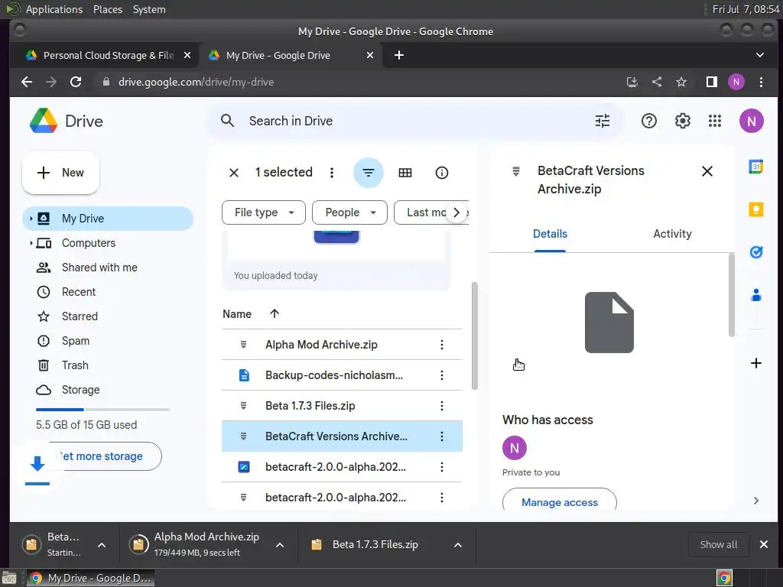This screenshot has height=587, width=783.
Task: Focus the Search in Drive field
Action: [x=414, y=121]
